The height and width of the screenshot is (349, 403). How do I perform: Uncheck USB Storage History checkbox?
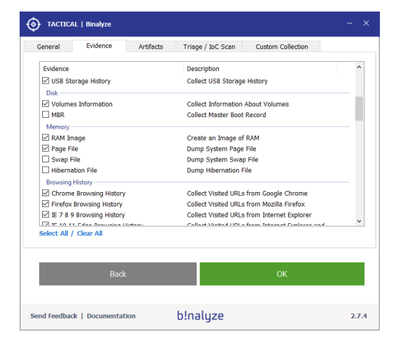46,81
